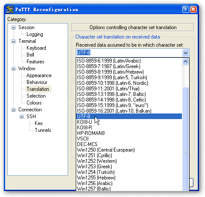The height and width of the screenshot is (197, 205).
Task: Click the UTF-8 combo box text field
Action: click(x=129, y=53)
